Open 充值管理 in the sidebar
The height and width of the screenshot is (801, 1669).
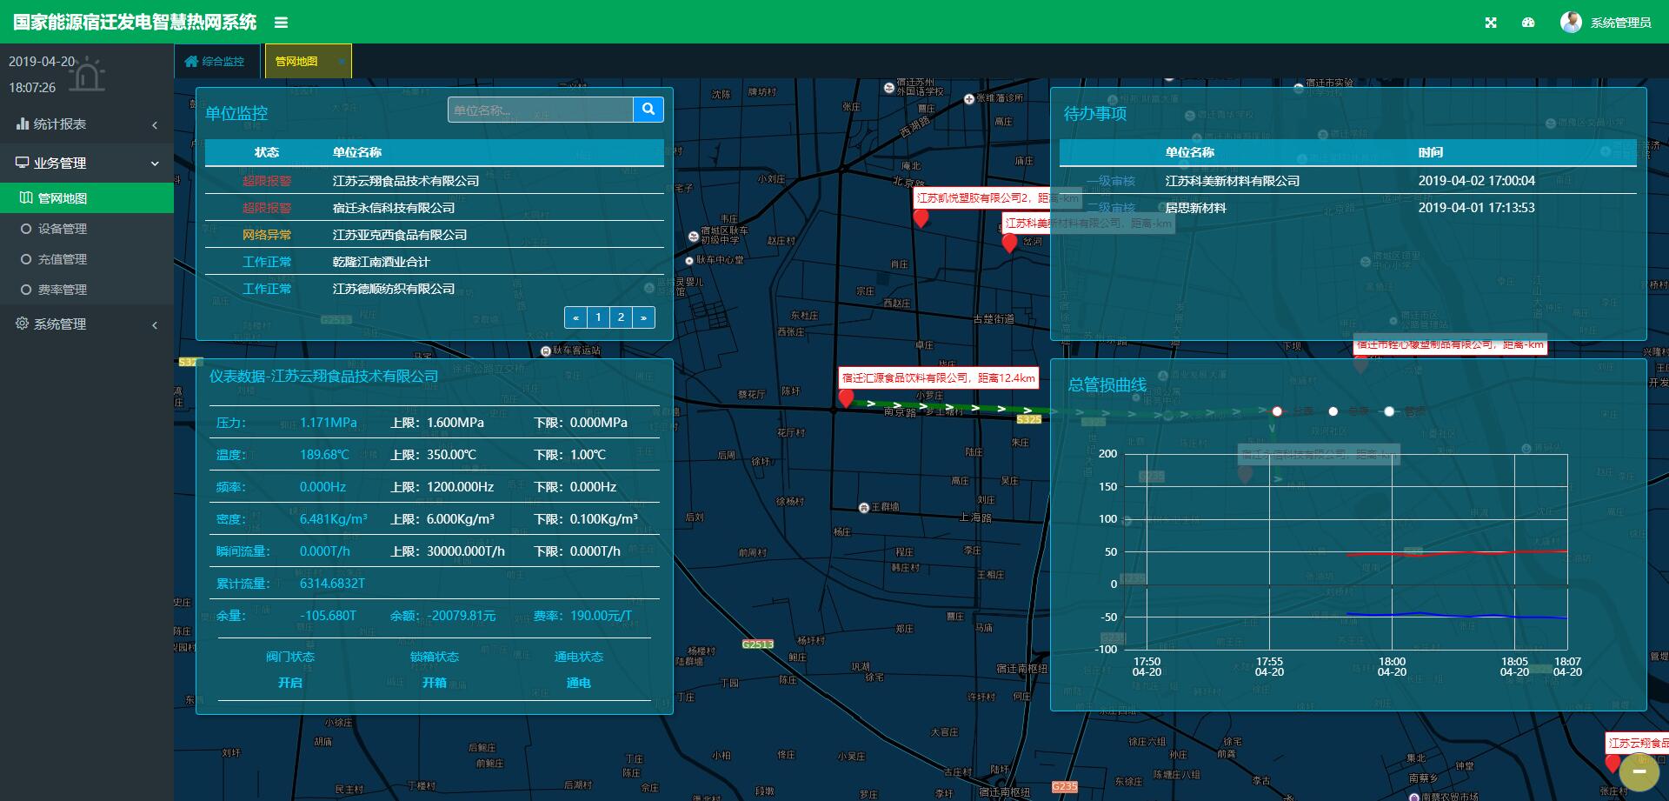(87, 259)
